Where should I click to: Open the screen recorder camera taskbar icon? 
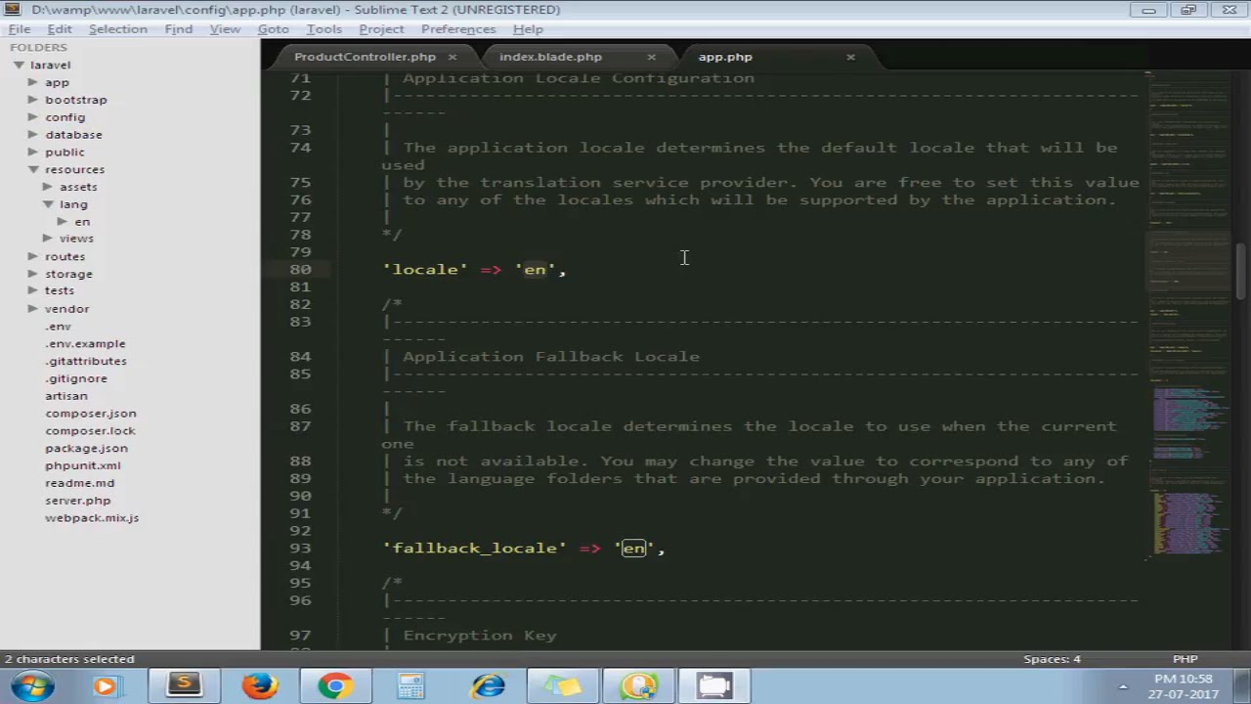coord(714,685)
